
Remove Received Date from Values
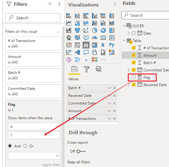coord(114,96)
